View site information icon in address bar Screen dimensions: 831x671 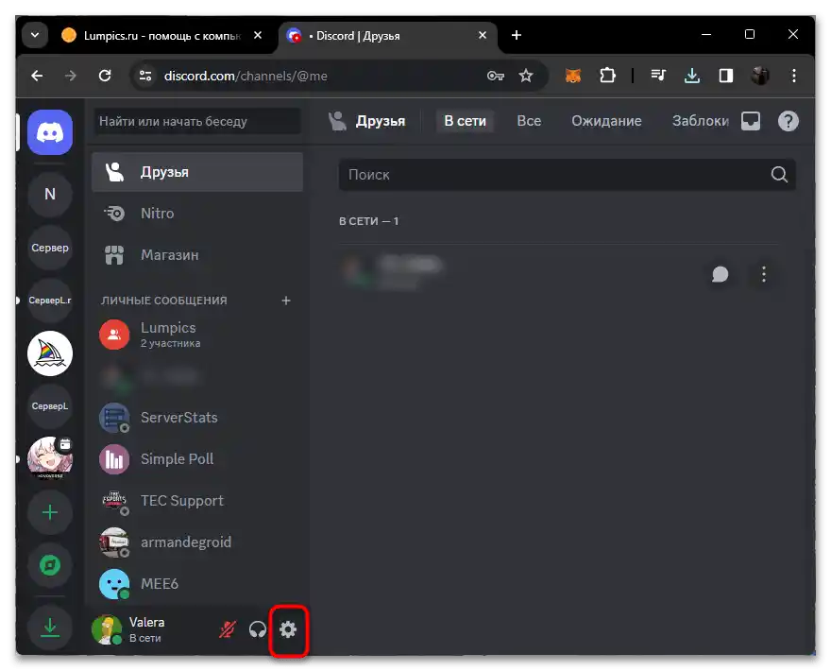tap(145, 76)
